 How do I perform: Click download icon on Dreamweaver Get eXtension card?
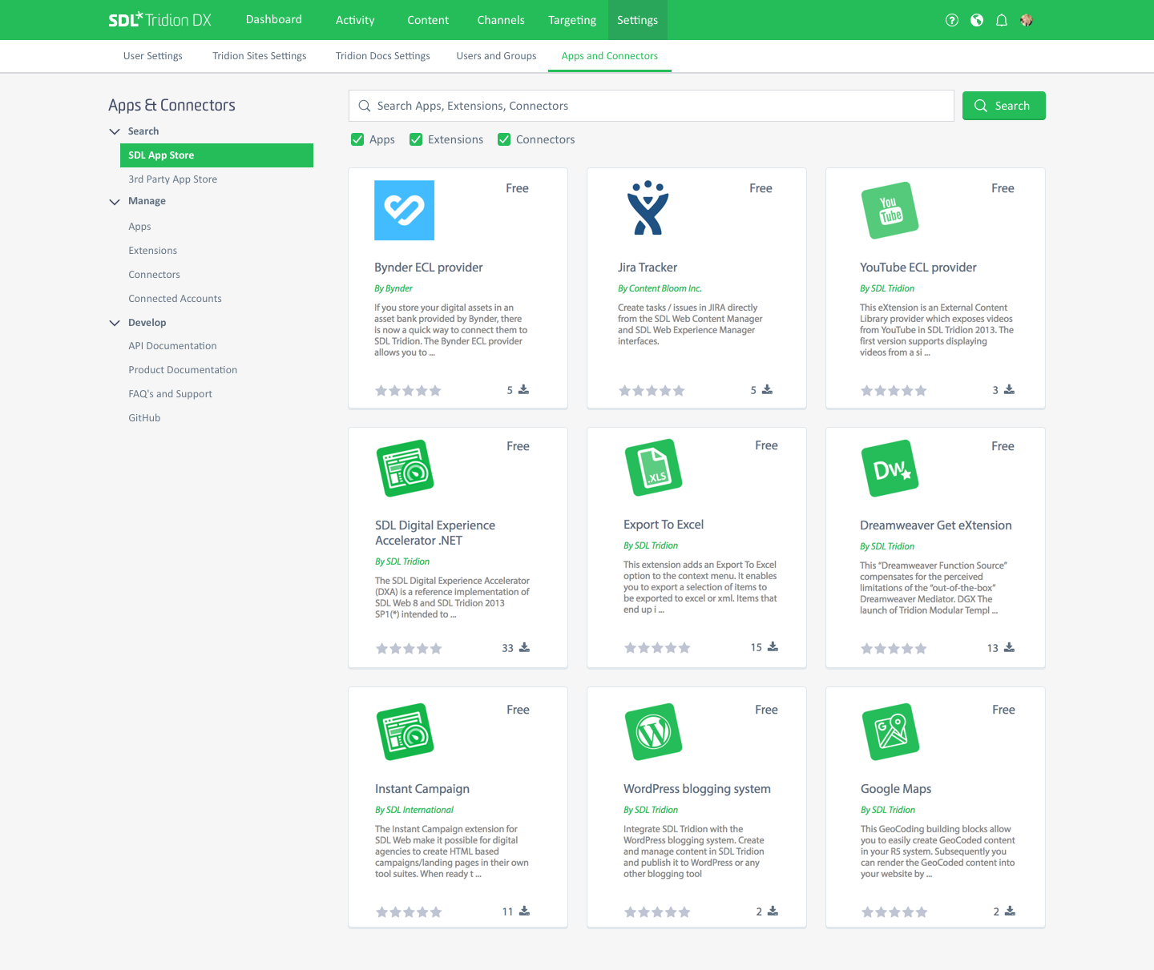click(1009, 647)
